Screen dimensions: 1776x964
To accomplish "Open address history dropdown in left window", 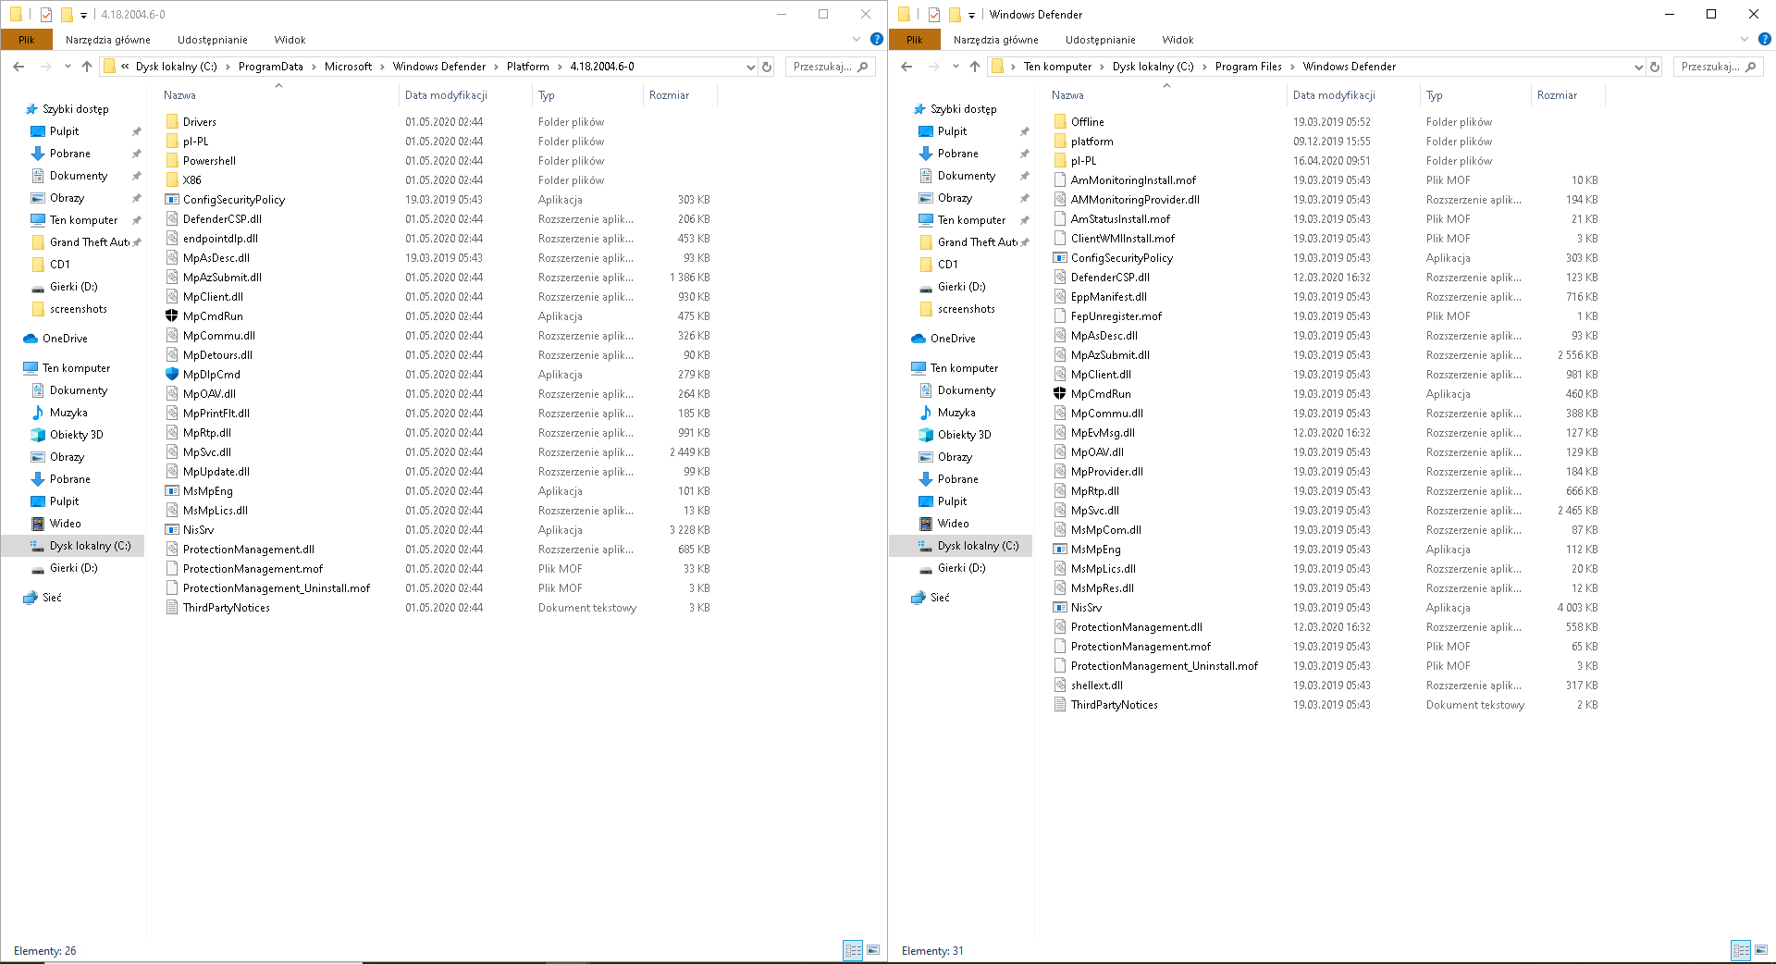I will pyautogui.click(x=750, y=67).
